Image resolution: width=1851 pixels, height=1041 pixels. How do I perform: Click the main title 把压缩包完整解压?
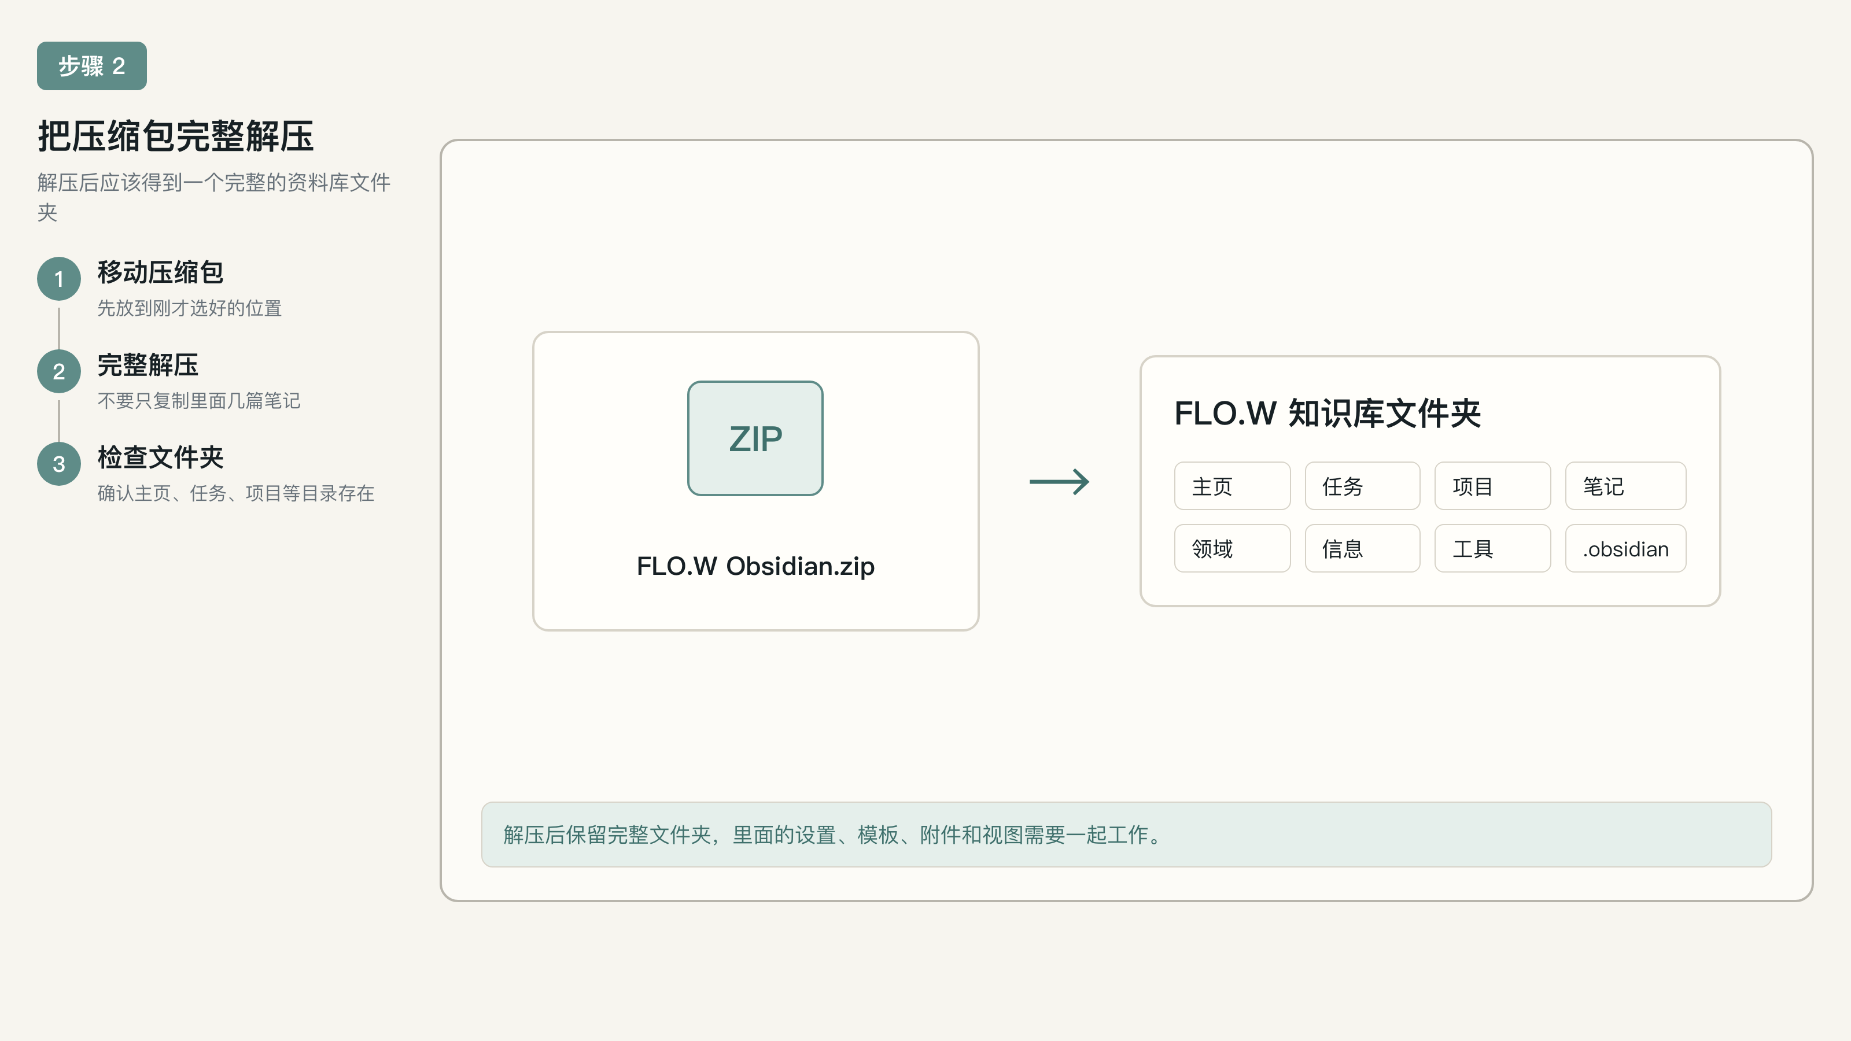point(176,136)
